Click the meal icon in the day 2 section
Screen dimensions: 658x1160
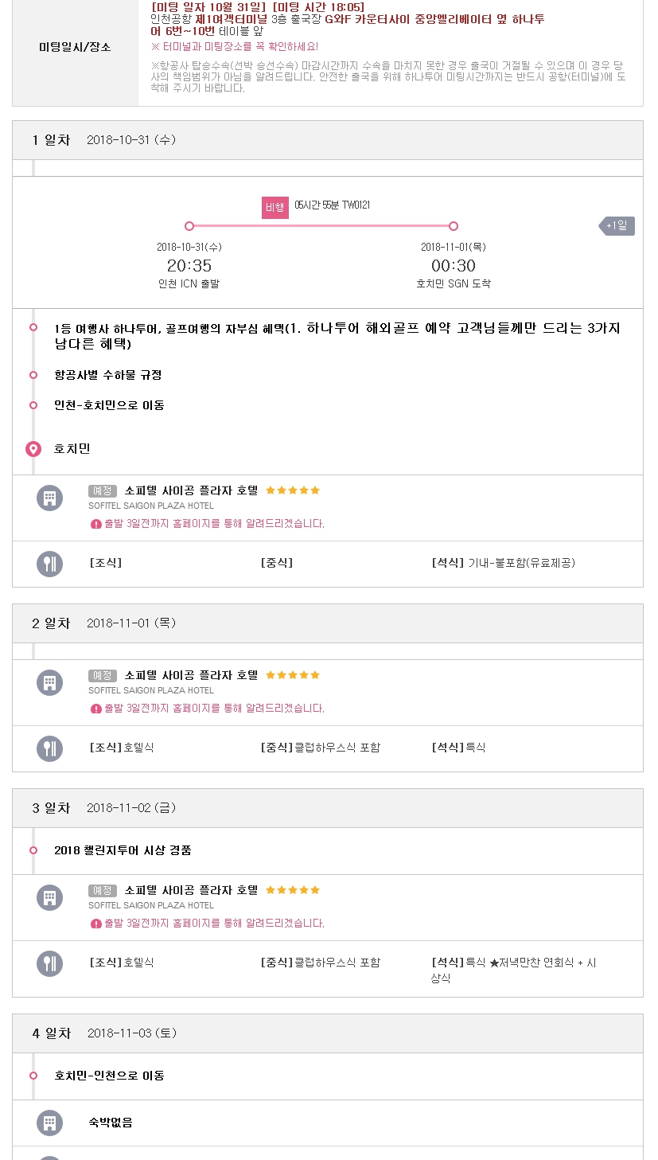click(x=49, y=748)
